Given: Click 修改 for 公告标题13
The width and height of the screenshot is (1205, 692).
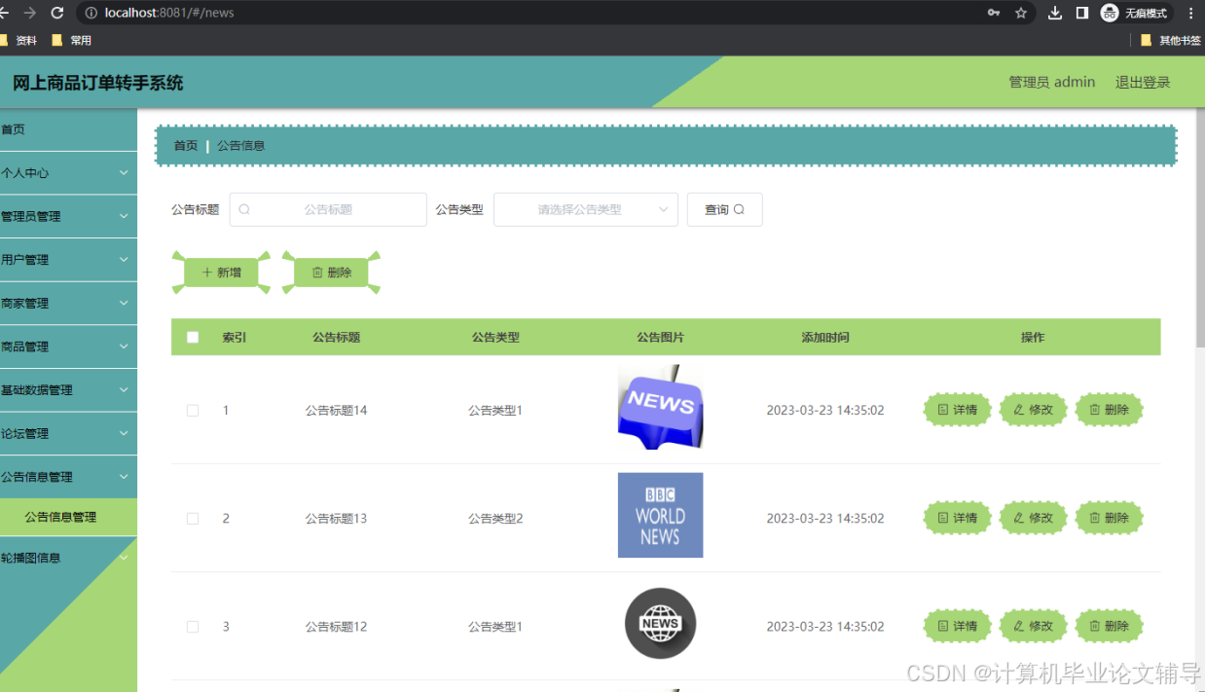Looking at the screenshot, I should point(1033,518).
